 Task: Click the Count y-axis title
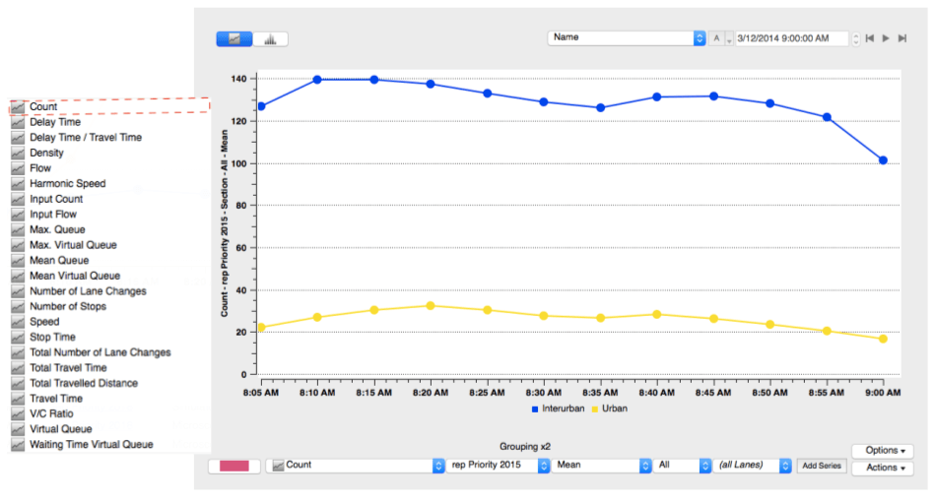click(x=225, y=223)
